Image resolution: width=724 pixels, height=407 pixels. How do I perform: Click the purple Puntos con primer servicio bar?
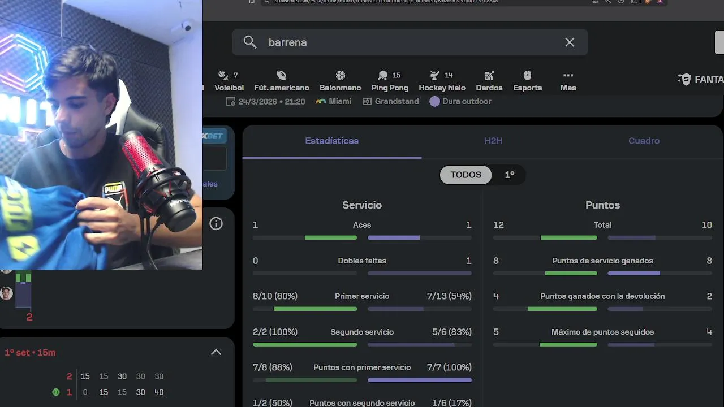click(420, 380)
